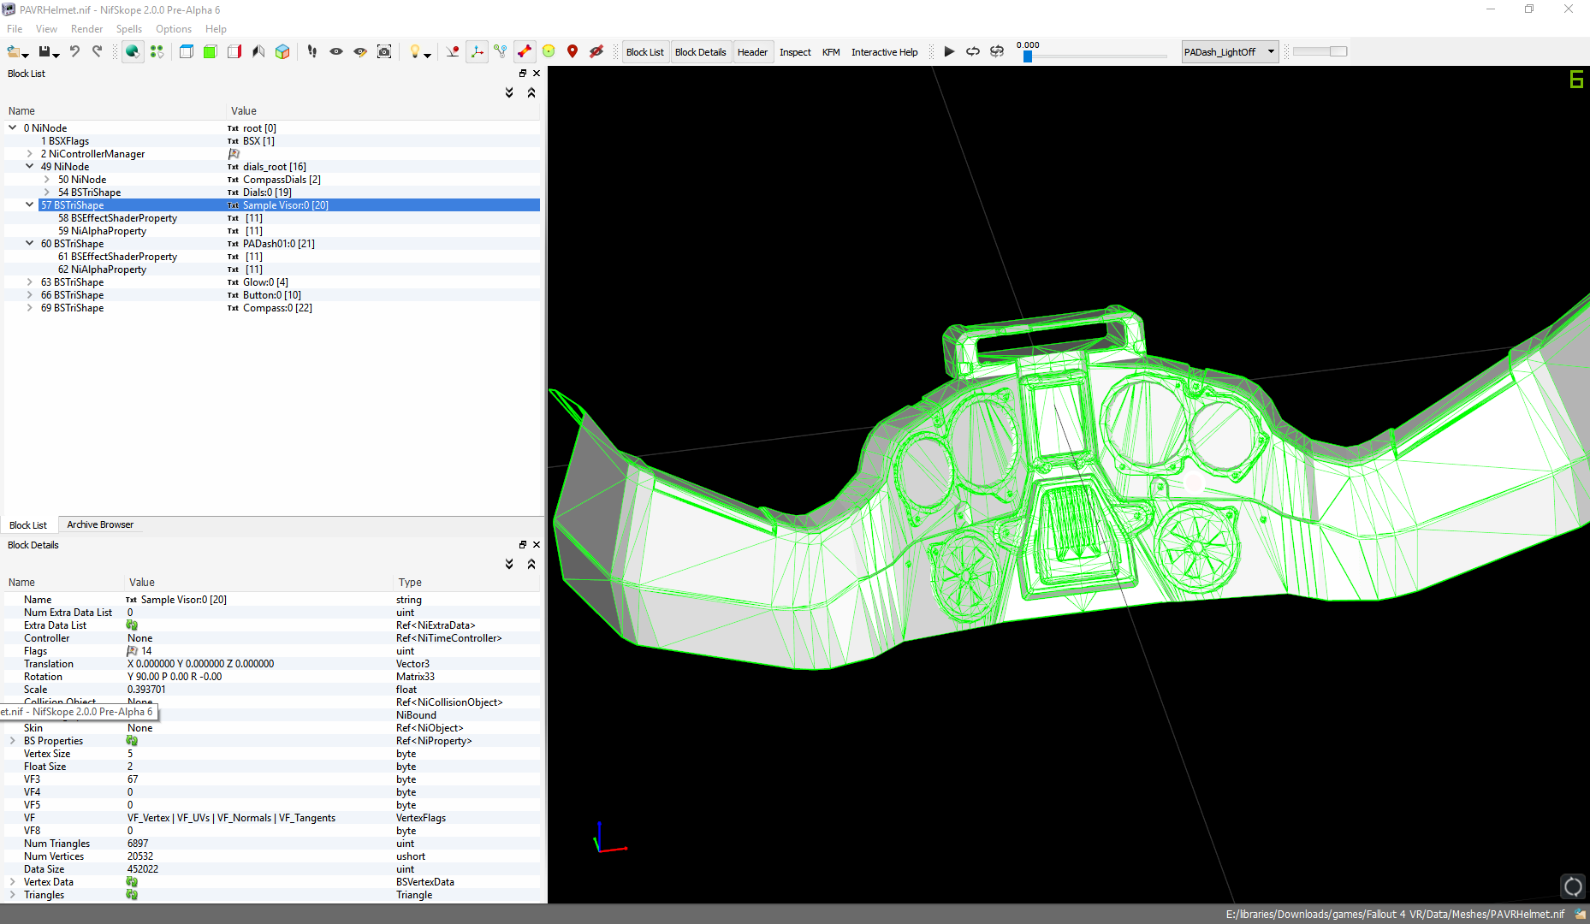
Task: Click the Interactive Help button
Action: coord(884,52)
